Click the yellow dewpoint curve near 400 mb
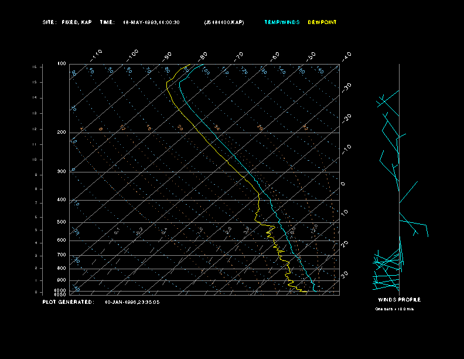The width and height of the screenshot is (464, 359). pyautogui.click(x=259, y=200)
